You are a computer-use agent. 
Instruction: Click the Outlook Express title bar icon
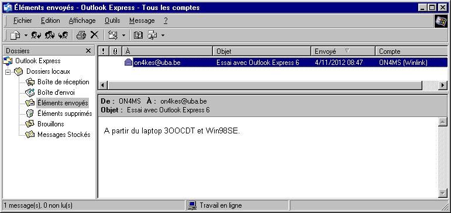coord(7,7)
